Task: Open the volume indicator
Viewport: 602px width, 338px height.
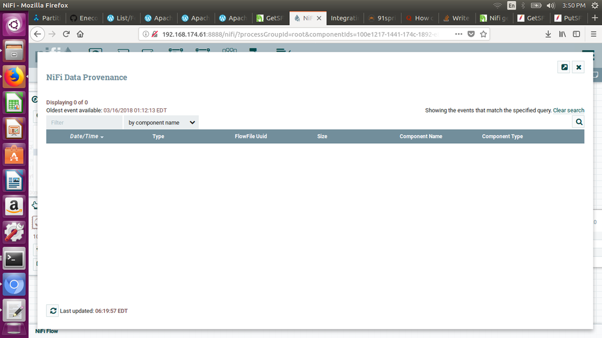Action: tap(551, 5)
